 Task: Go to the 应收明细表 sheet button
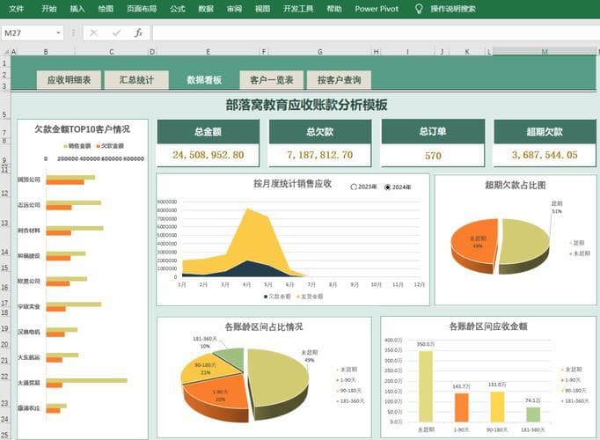[x=69, y=80]
